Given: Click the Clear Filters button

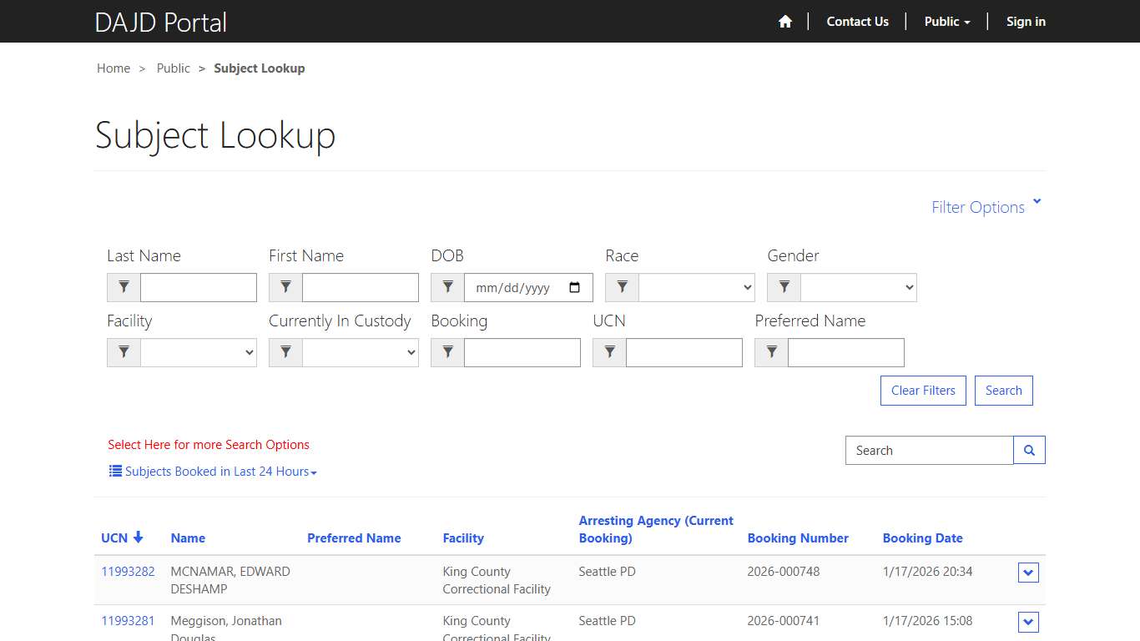Looking at the screenshot, I should coord(923,390).
